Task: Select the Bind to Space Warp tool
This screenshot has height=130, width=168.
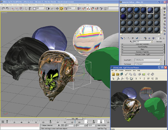Action: click(x=21, y=9)
